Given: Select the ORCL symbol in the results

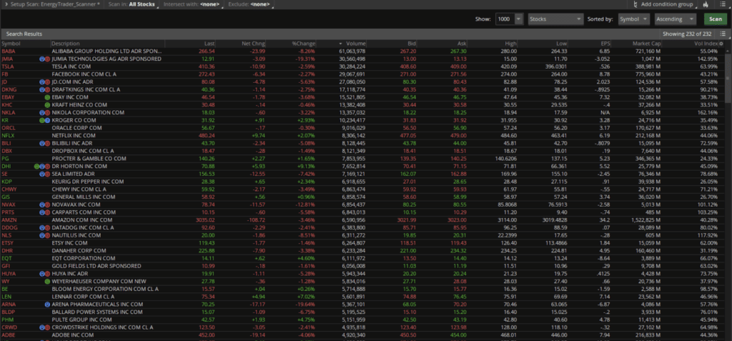Looking at the screenshot, I should 8,128.
